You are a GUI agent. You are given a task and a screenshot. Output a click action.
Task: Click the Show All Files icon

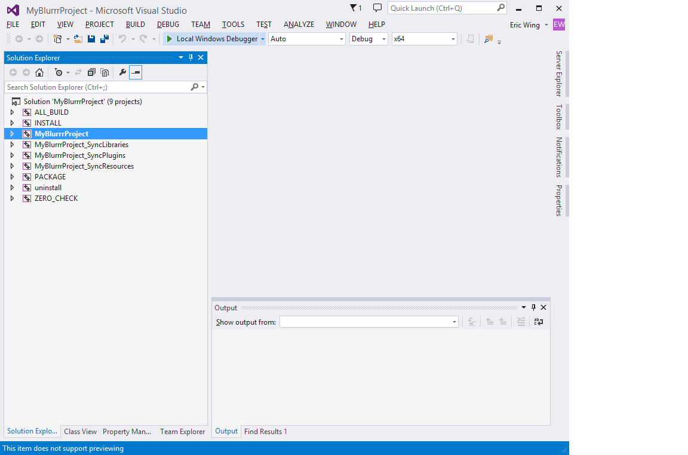click(105, 72)
